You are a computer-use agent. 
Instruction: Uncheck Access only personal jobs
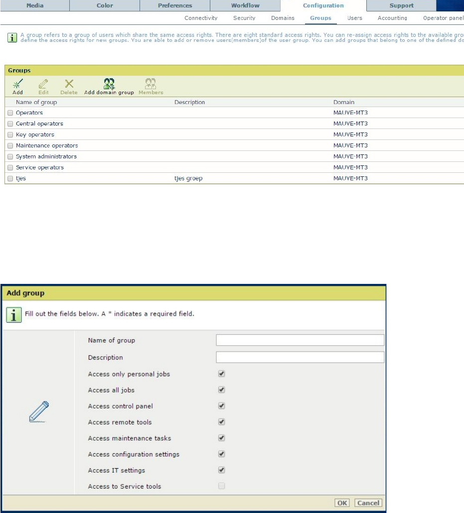[222, 374]
